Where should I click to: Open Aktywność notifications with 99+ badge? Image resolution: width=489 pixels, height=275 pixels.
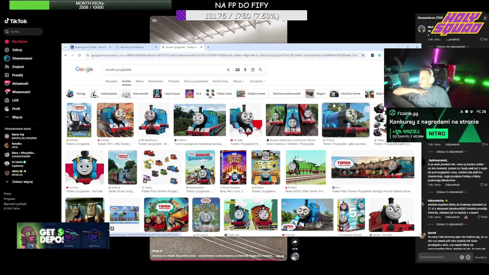point(16,84)
